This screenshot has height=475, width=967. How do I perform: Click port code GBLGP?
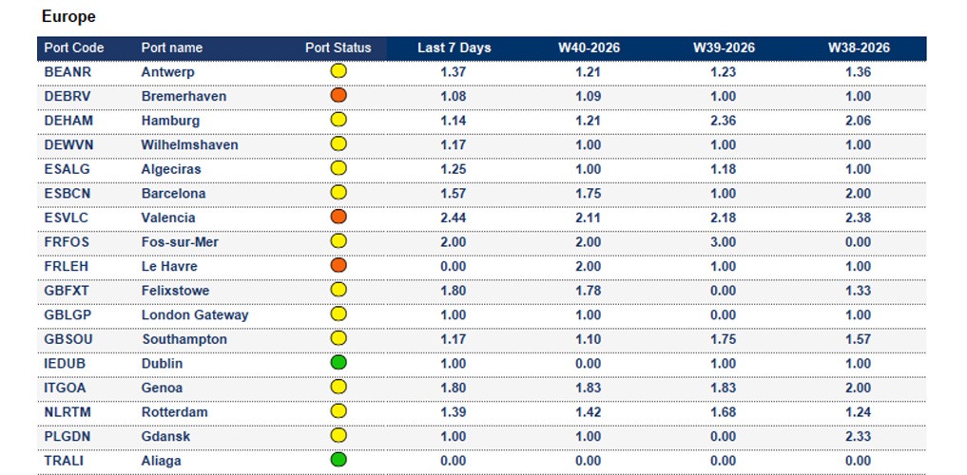pos(68,315)
